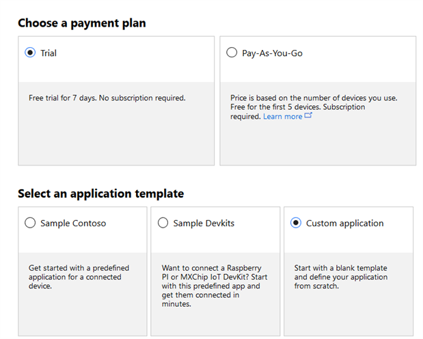The height and width of the screenshot is (339, 423).
Task: Click the predefined connected device description
Action: click(79, 277)
